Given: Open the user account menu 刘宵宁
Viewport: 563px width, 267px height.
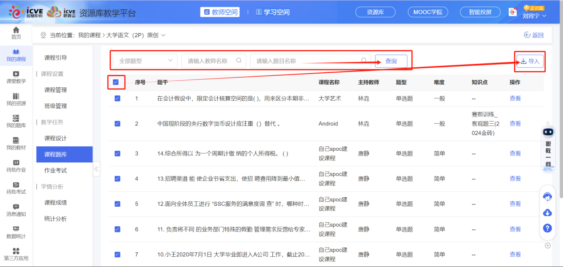Looking at the screenshot, I should pos(534,16).
